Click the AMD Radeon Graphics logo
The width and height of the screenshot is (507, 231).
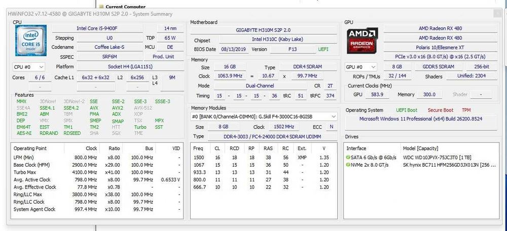pos(362,41)
